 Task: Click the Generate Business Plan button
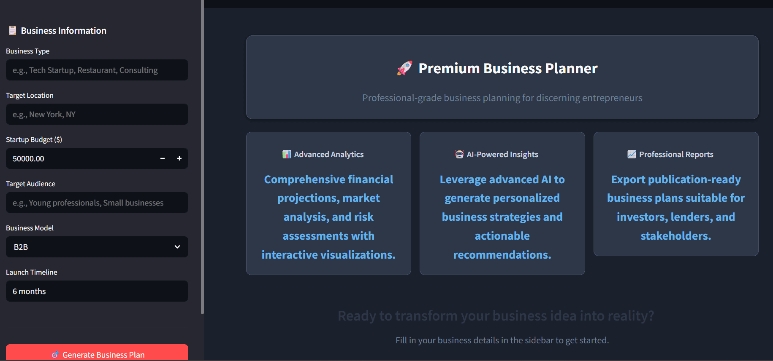click(97, 354)
